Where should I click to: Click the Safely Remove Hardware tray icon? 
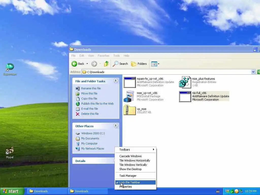pyautogui.click(x=241, y=191)
